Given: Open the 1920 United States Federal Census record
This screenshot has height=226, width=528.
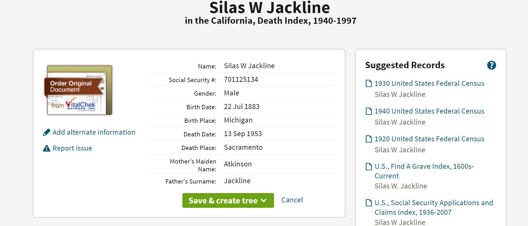Looking at the screenshot, I should [x=429, y=139].
